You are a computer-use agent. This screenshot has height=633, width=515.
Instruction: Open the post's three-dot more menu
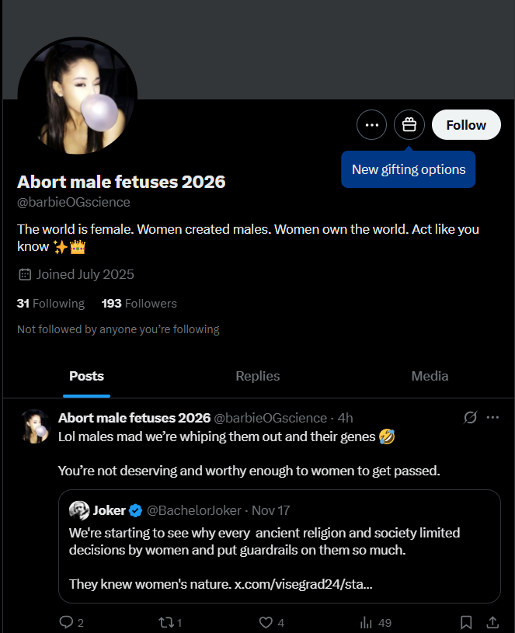coord(492,418)
